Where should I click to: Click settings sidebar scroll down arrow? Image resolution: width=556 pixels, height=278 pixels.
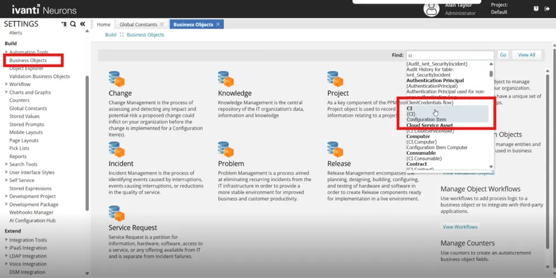(x=87, y=273)
